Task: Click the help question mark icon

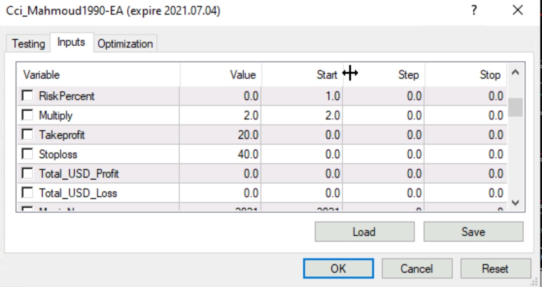Action: pyautogui.click(x=474, y=11)
